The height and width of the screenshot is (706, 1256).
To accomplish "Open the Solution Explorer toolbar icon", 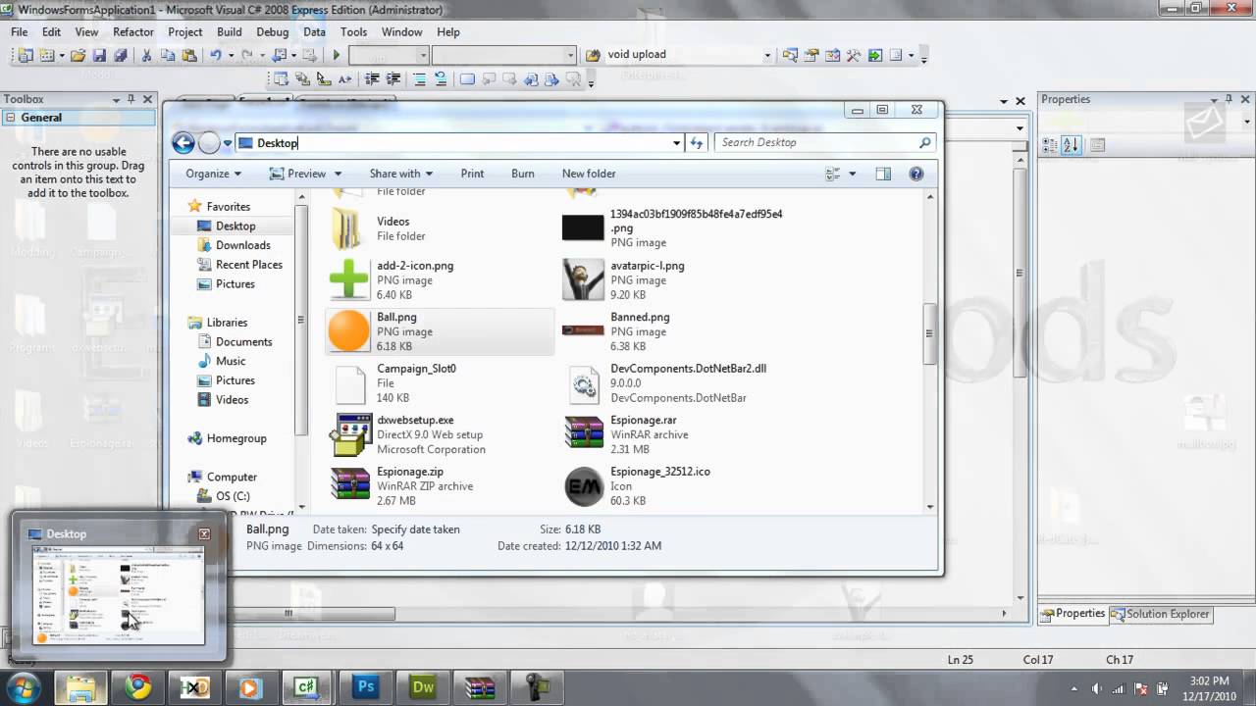I will point(790,56).
